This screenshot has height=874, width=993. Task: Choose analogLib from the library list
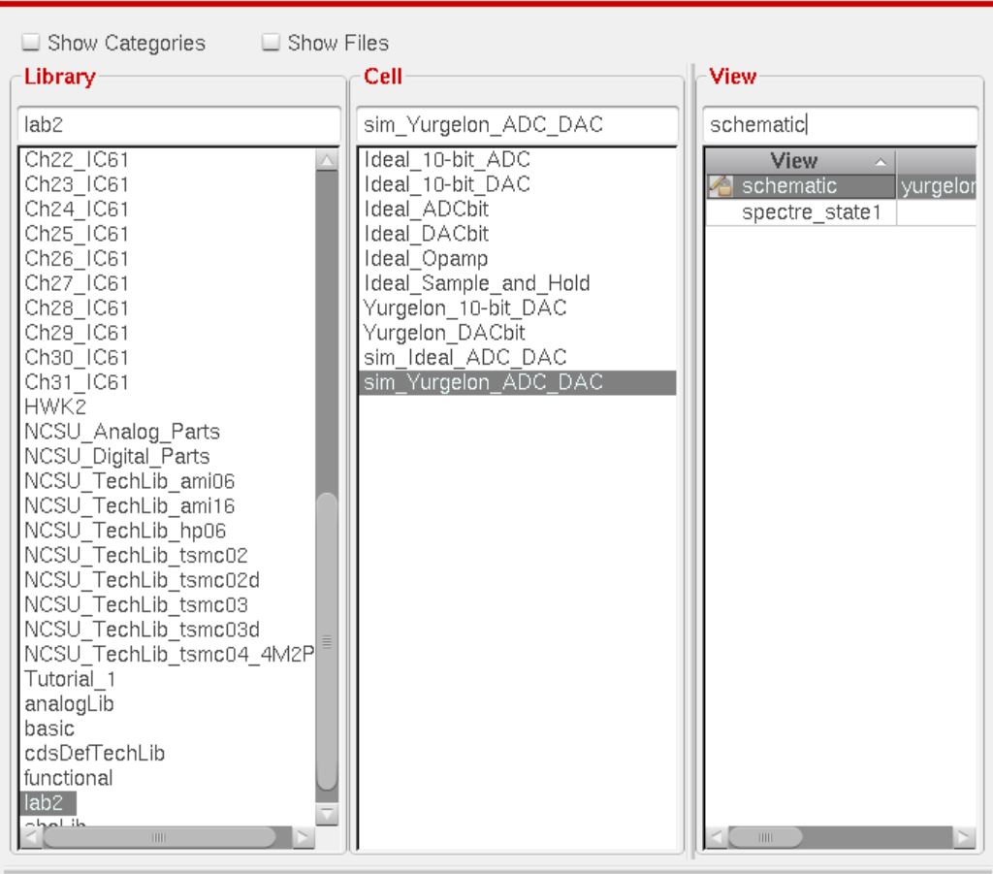(64, 703)
